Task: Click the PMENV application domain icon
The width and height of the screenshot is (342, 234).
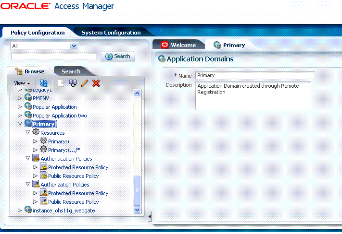Action: tap(28, 97)
